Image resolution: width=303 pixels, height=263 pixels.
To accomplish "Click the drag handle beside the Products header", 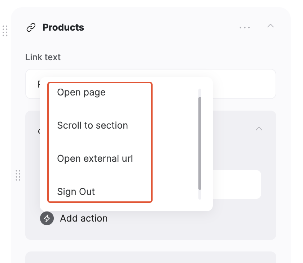I will coord(5,31).
